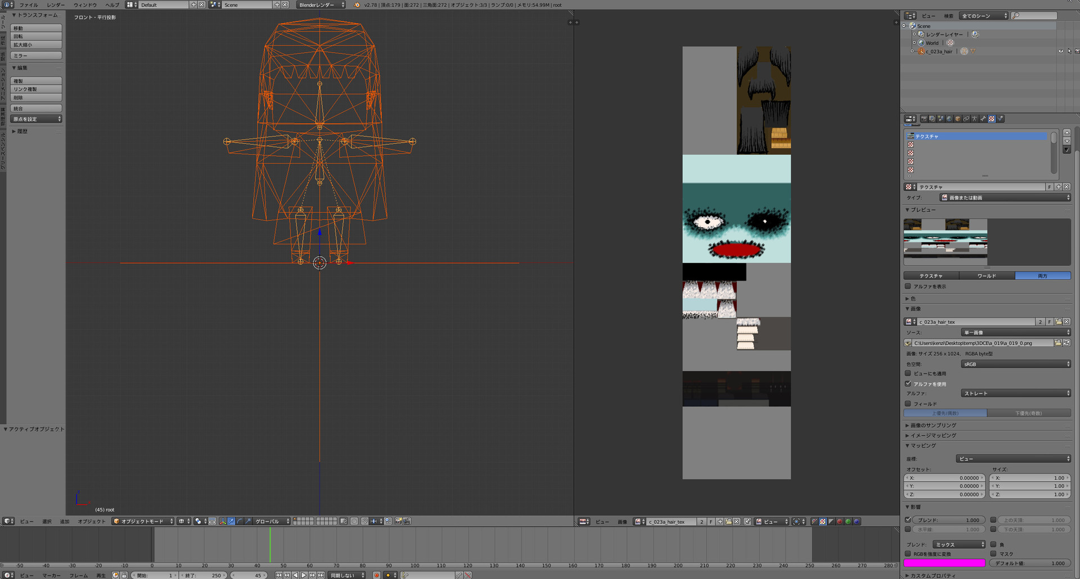Pin the image in UV editor header
Viewport: 1080px width, 579px height.
tap(747, 522)
